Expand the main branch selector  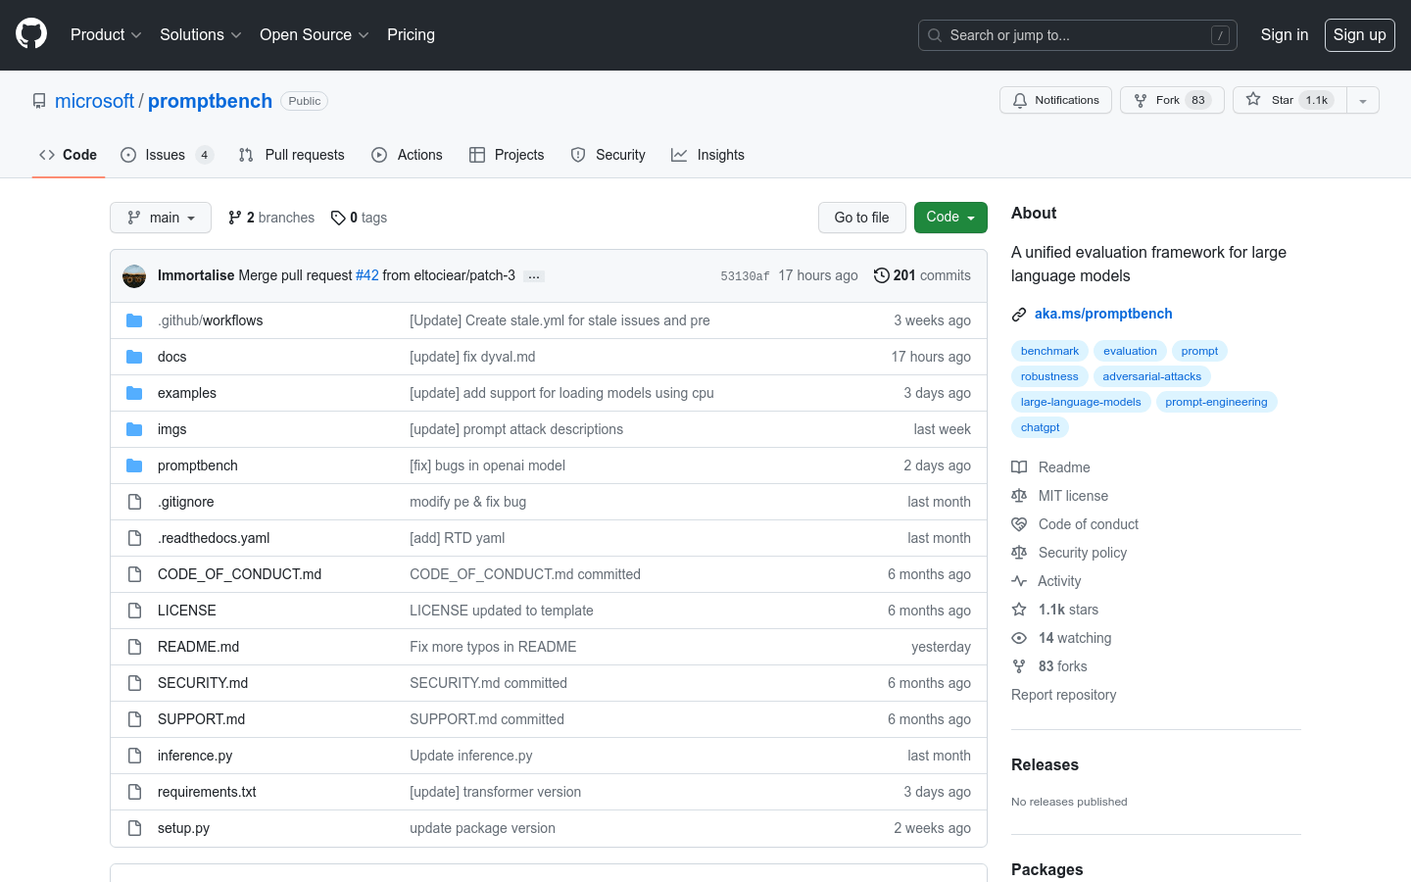tap(160, 217)
